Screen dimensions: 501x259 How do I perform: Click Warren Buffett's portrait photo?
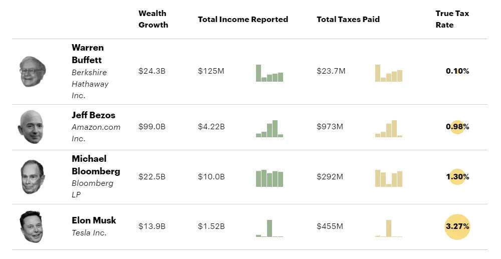click(x=33, y=71)
